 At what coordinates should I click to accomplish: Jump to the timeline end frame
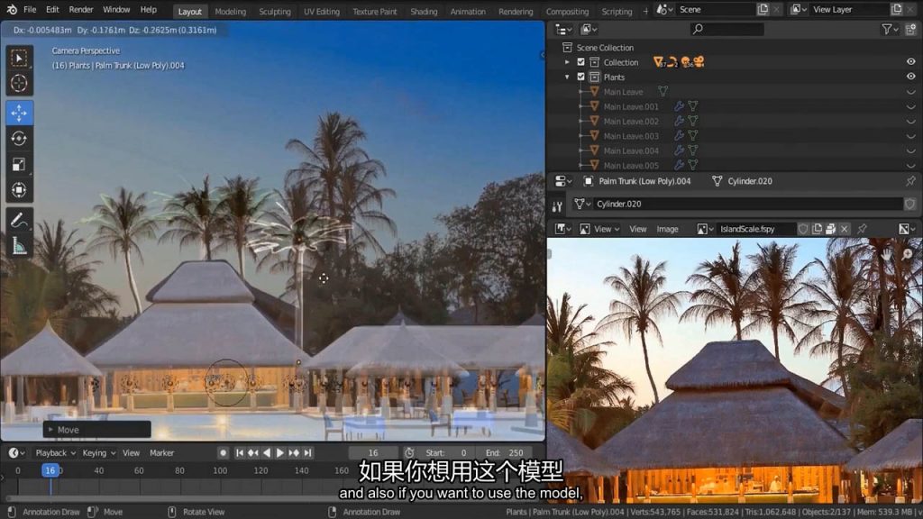tap(307, 452)
